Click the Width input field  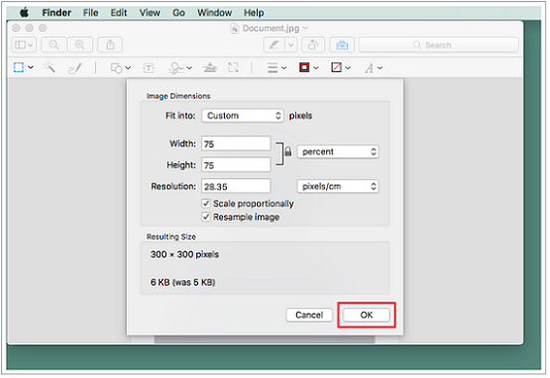pyautogui.click(x=236, y=144)
